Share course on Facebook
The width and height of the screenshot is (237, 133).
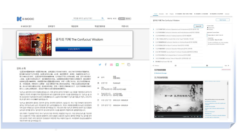pyautogui.click(x=106, y=64)
